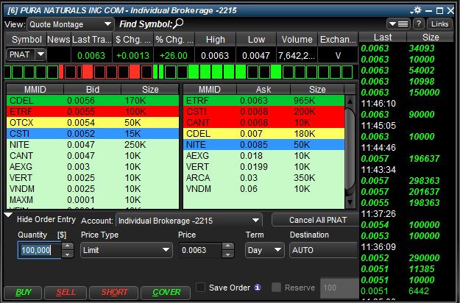Open the View Quote Montage dropdown
The height and width of the screenshot is (303, 460).
point(71,24)
